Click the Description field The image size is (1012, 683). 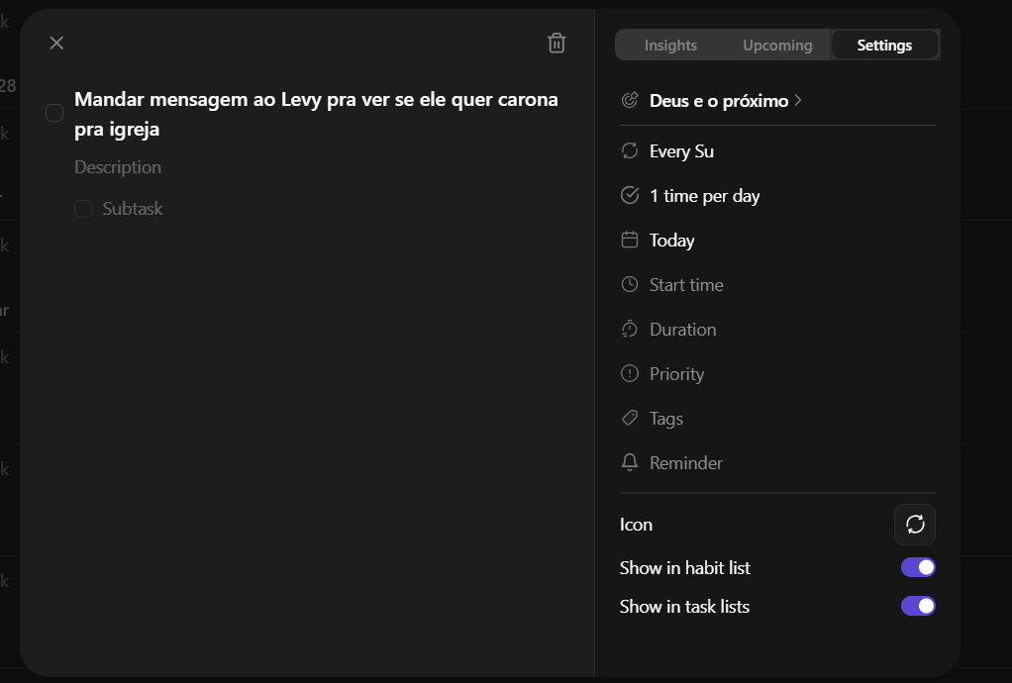click(118, 167)
